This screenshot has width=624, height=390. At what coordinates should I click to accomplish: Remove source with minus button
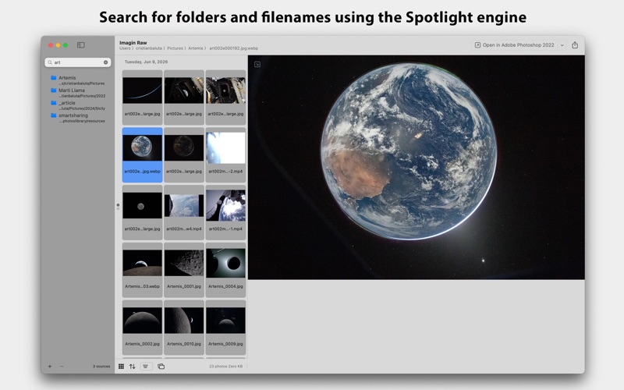62,366
